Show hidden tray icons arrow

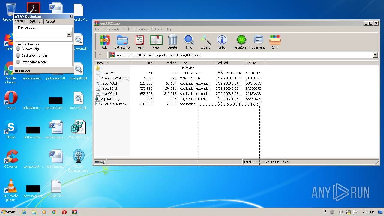click(x=325, y=212)
